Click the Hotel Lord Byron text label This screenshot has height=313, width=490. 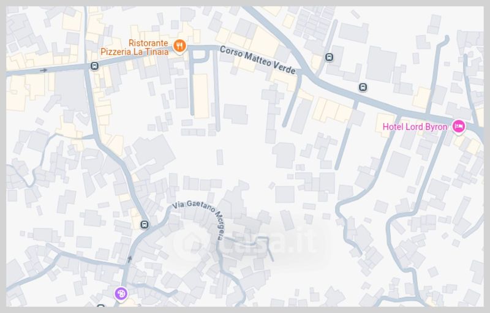415,127
